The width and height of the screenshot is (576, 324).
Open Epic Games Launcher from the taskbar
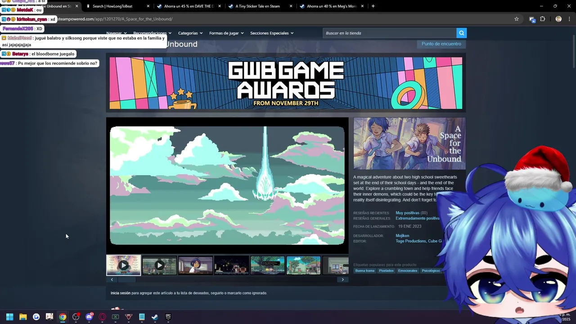click(x=168, y=317)
